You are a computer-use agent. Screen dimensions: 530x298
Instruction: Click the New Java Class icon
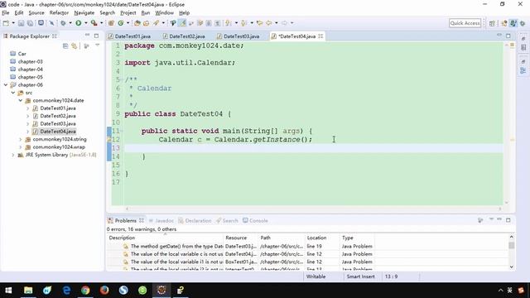(x=121, y=23)
